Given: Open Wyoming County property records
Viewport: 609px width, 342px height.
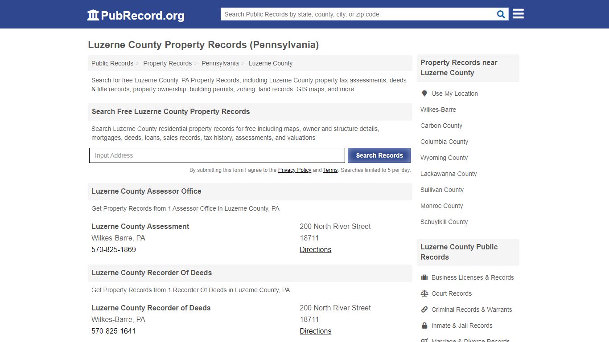Looking at the screenshot, I should tap(444, 158).
